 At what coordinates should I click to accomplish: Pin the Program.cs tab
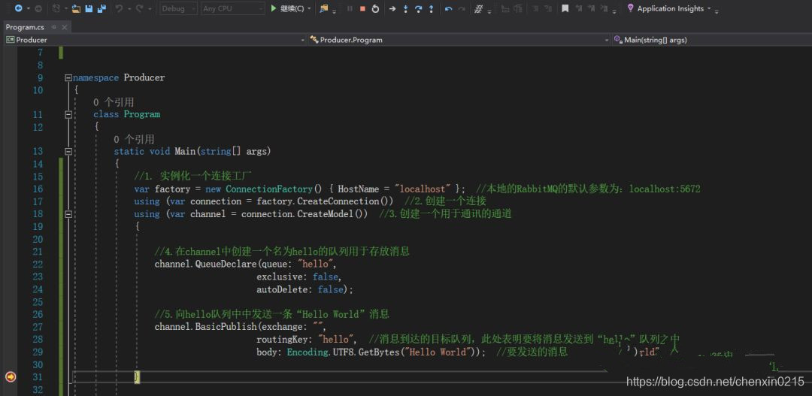point(54,26)
